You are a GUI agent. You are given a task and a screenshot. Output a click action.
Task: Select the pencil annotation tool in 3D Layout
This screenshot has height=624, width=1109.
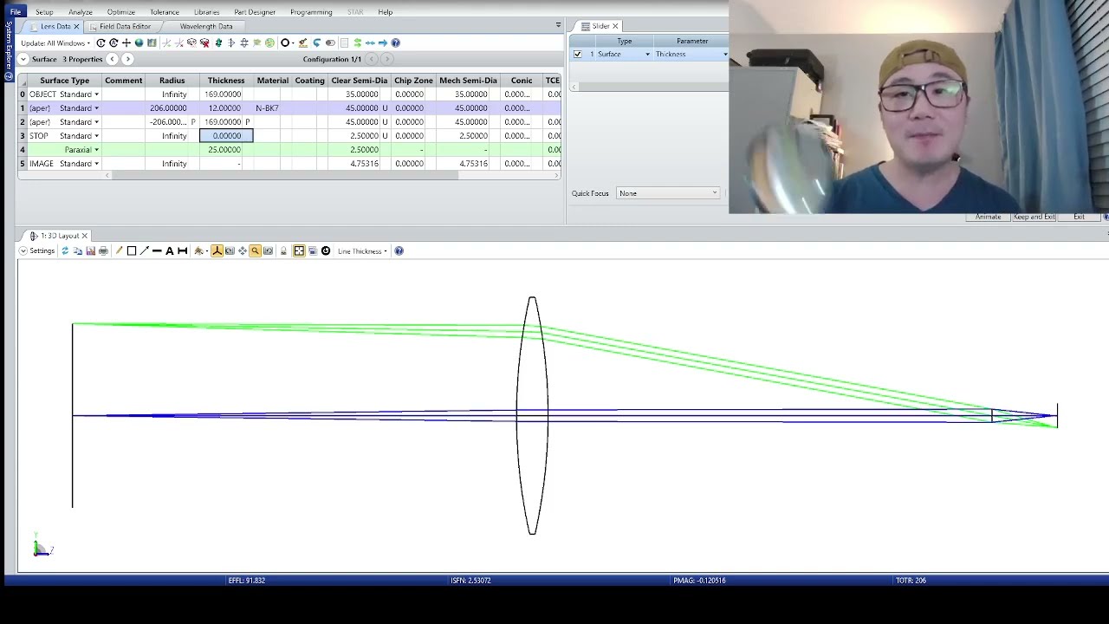(119, 250)
